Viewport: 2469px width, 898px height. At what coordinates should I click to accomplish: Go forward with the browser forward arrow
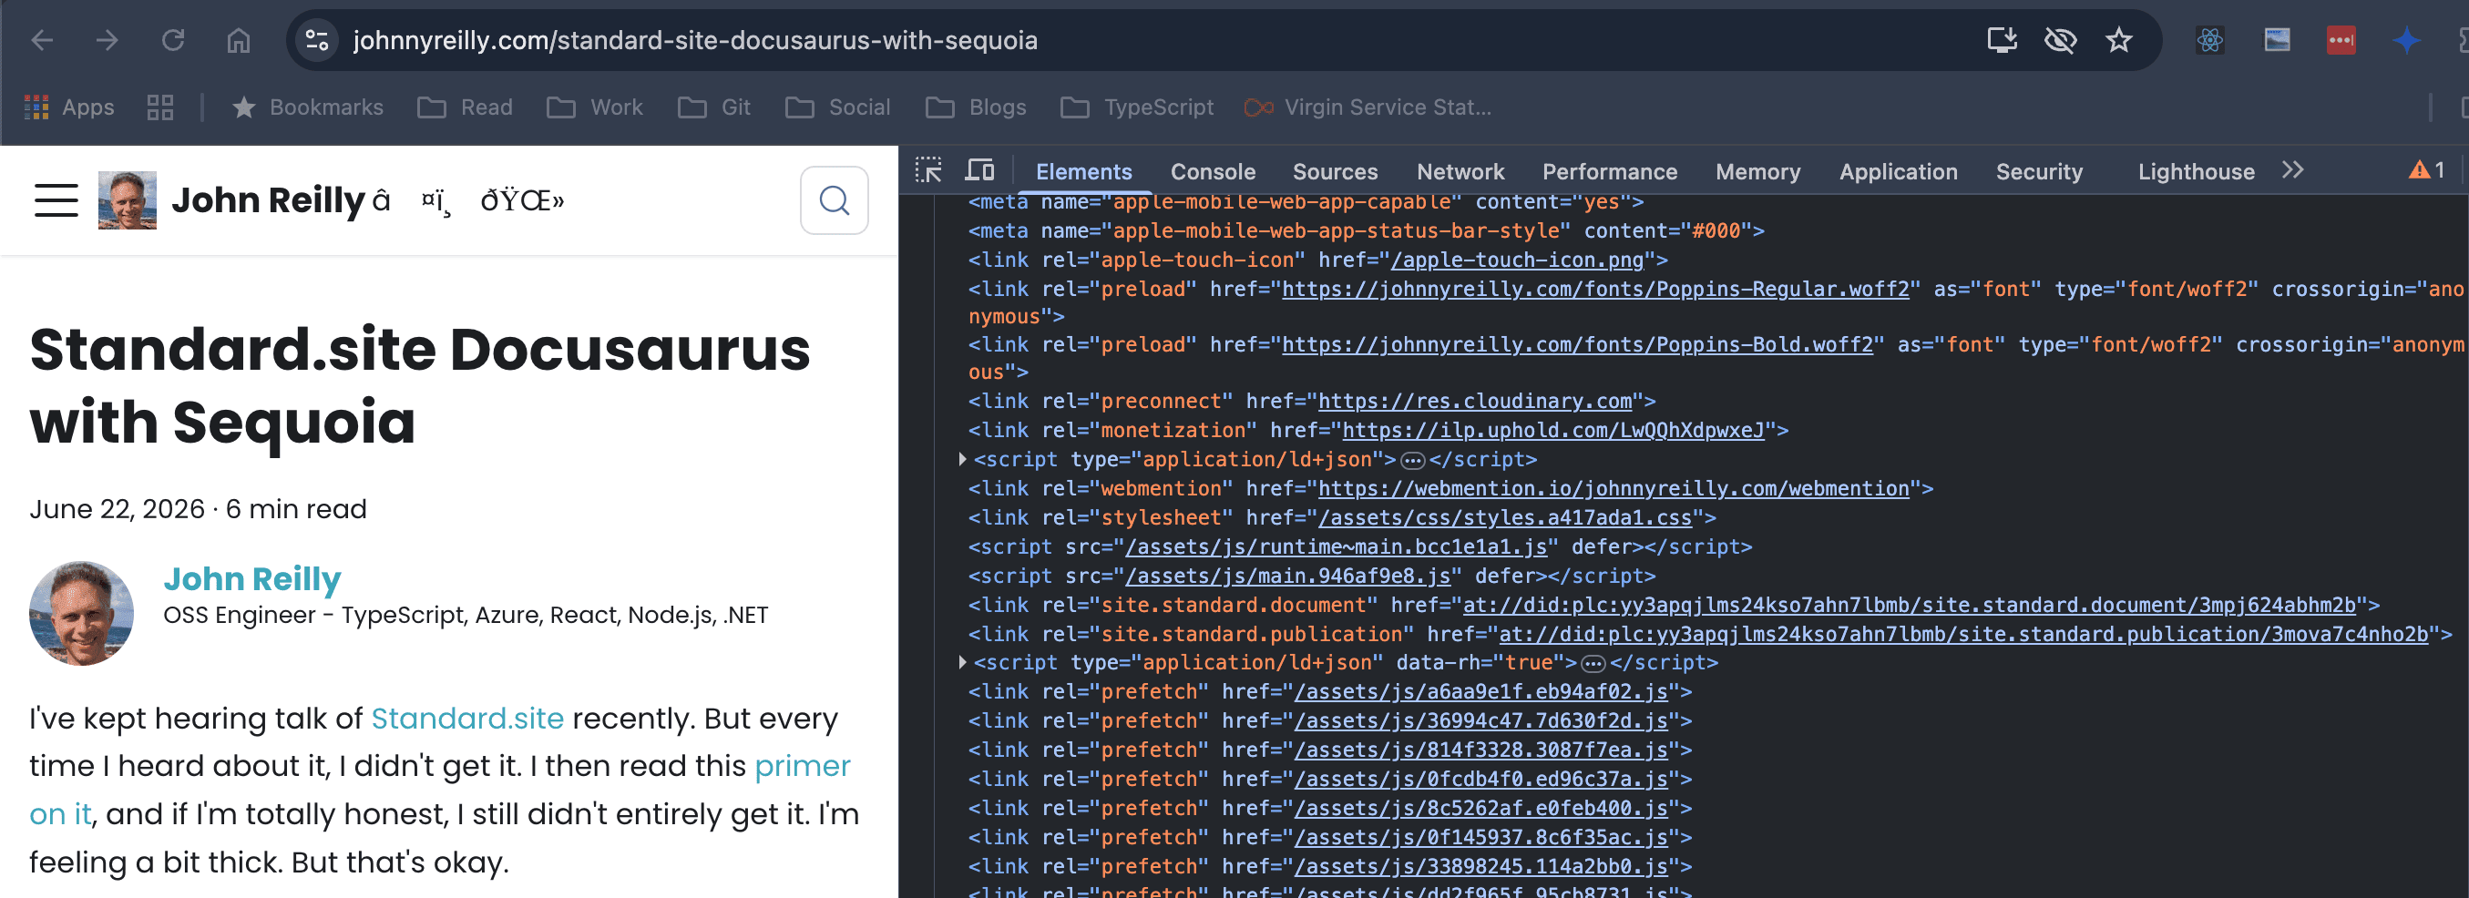(x=108, y=40)
